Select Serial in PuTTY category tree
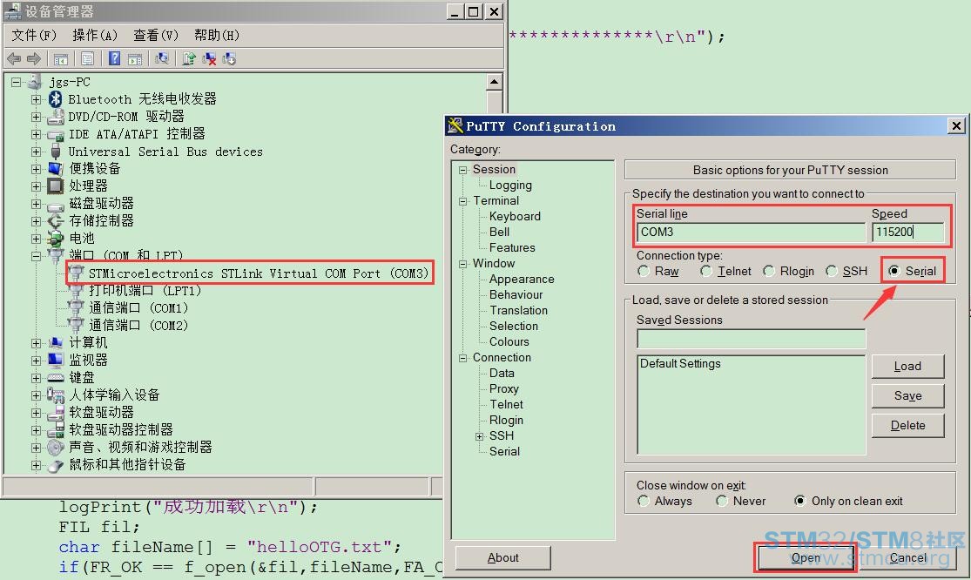971x580 pixels. pyautogui.click(x=504, y=451)
